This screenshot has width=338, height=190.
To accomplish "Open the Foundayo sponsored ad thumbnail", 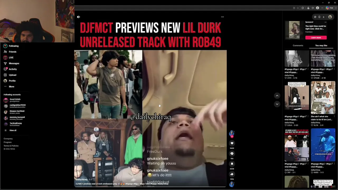I will 294,30.
